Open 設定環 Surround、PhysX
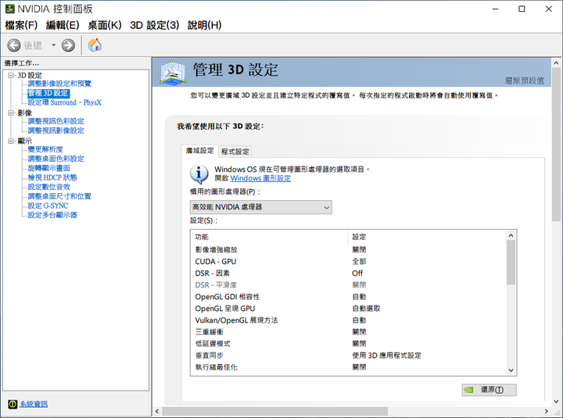Image resolution: width=563 pixels, height=418 pixels. click(65, 102)
